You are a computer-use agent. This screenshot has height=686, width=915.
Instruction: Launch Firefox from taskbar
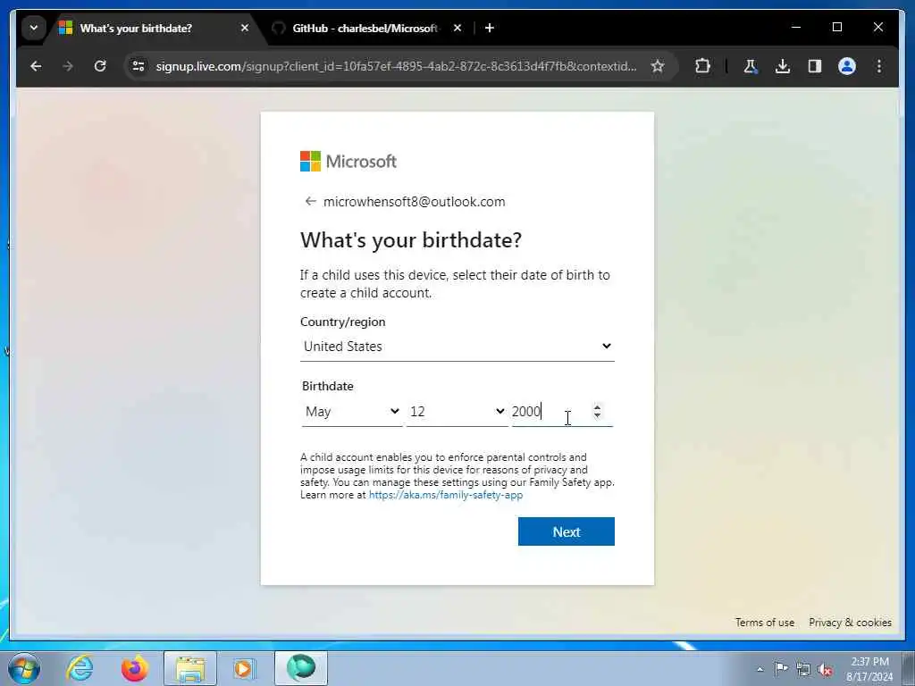point(134,668)
